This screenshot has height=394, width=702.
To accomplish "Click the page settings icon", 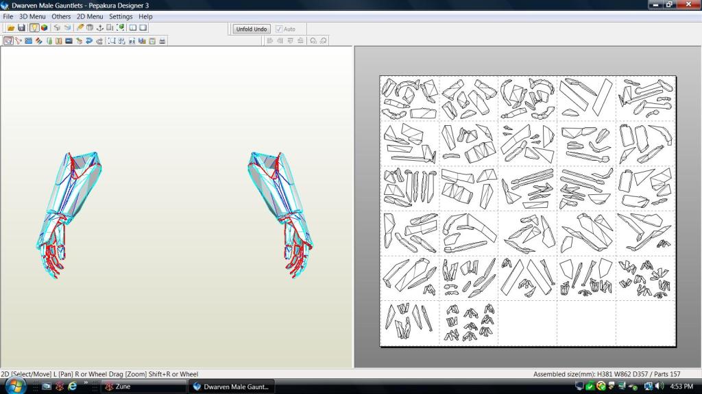I will (152, 40).
